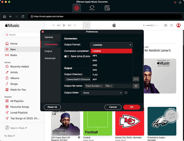Switch to General preferences tab
The width and height of the screenshot is (184, 141).
(51, 37)
